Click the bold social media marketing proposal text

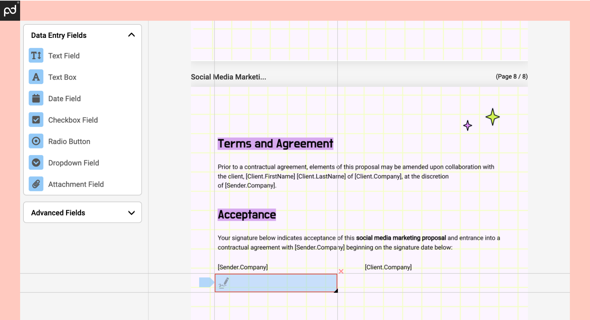[401, 238]
